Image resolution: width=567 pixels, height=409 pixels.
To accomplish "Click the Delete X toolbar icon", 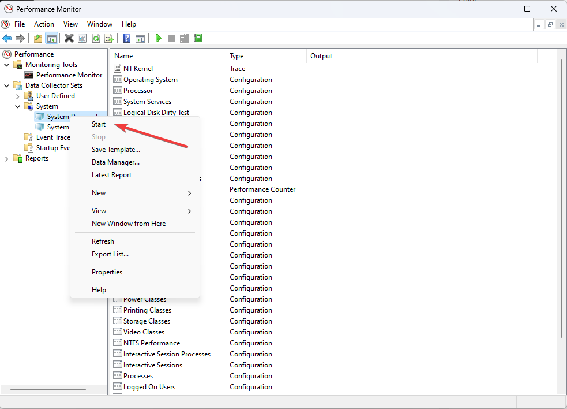I will (69, 38).
